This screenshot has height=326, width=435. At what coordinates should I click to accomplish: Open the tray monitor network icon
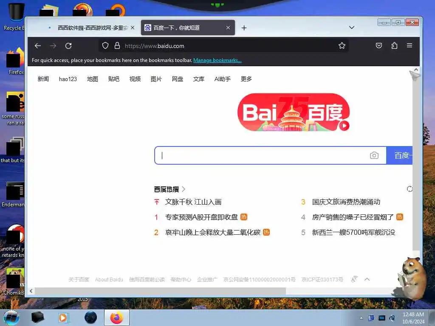pyautogui.click(x=382, y=318)
